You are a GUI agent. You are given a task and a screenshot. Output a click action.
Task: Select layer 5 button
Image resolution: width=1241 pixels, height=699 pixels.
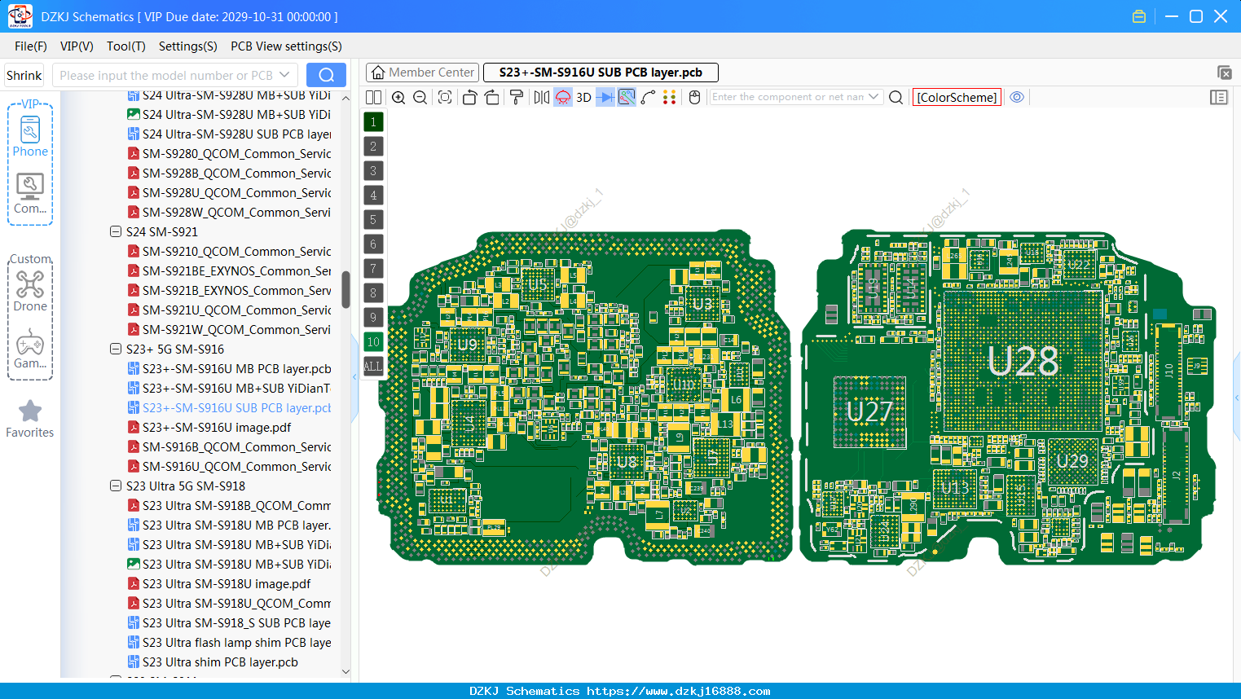pyautogui.click(x=373, y=219)
